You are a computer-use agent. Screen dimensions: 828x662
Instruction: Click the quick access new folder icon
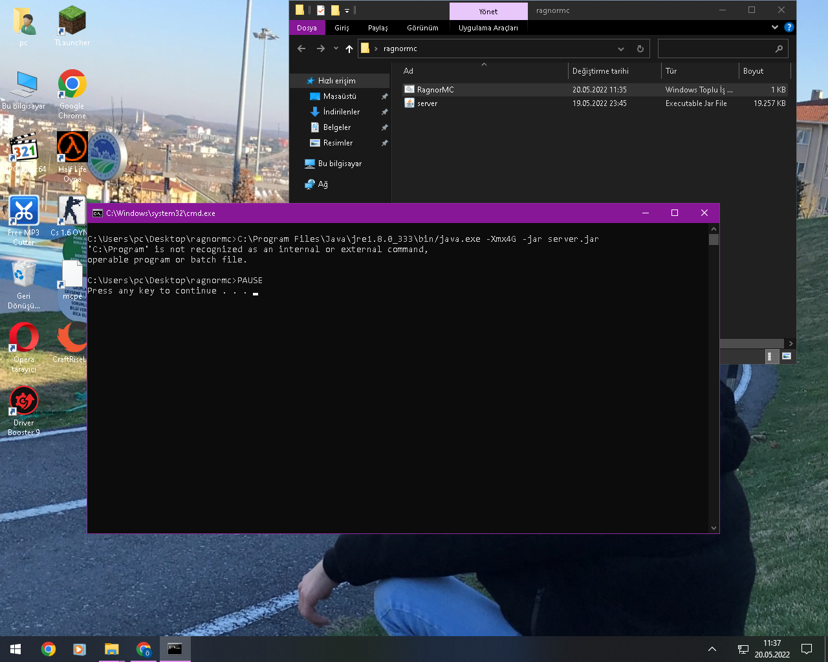[x=335, y=10]
